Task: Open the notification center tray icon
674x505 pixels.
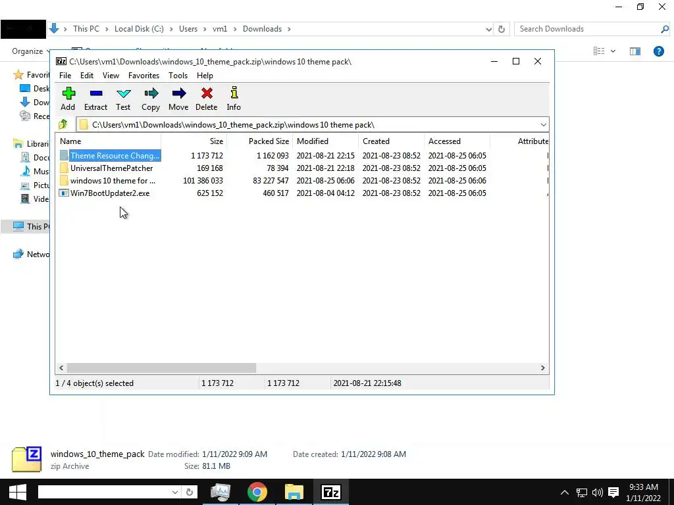Action: click(x=613, y=493)
